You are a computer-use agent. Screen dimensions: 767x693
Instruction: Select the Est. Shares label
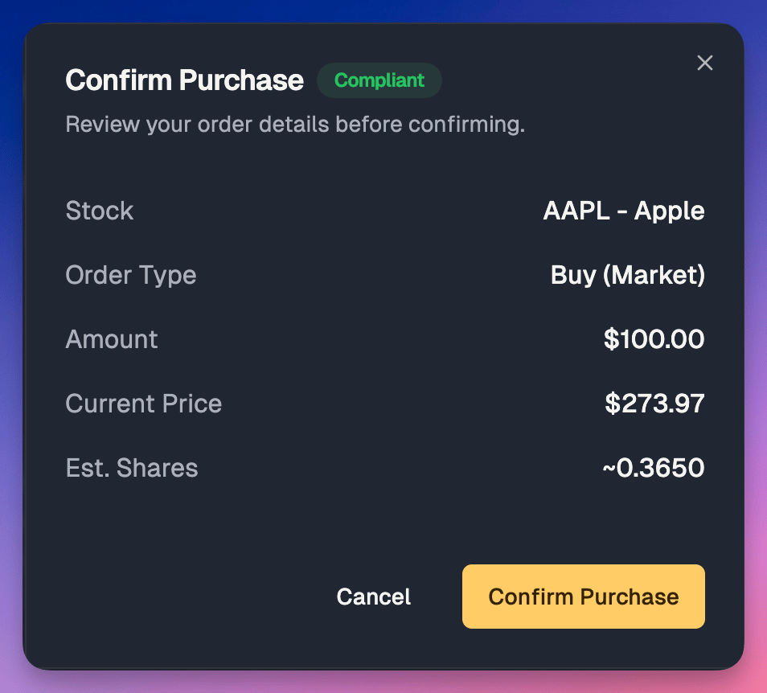pos(132,468)
